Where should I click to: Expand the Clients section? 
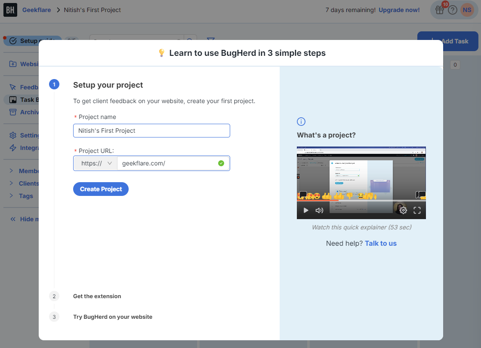click(x=24, y=183)
